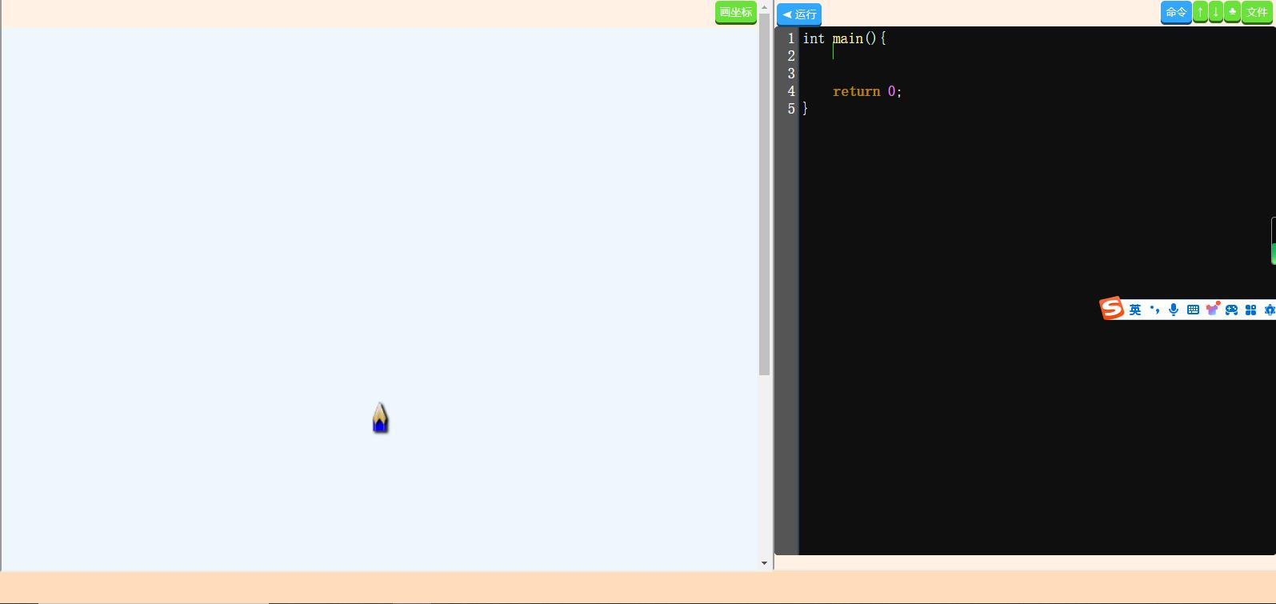Screen dimensions: 1276x604
Task: Click the 'int' keyword on line 1
Action: pyautogui.click(x=814, y=38)
